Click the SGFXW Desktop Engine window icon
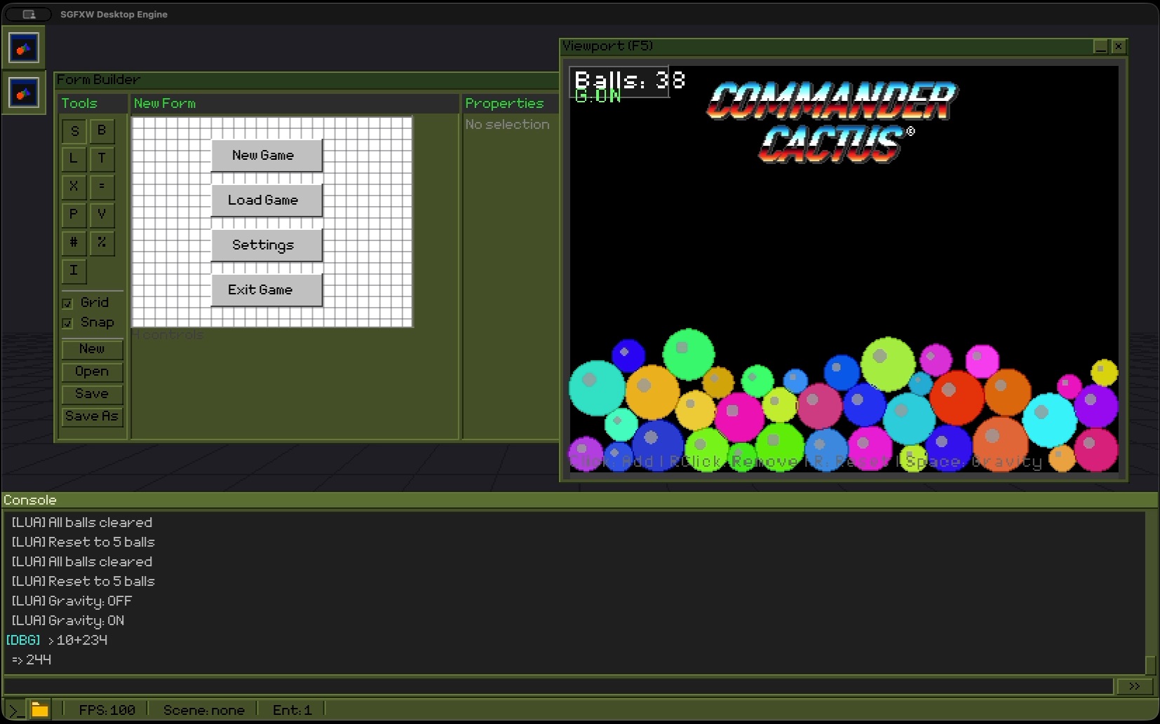The image size is (1160, 724). [28, 14]
